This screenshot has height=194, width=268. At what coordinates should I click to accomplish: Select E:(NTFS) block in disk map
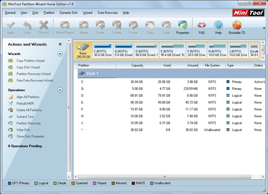click(172, 50)
